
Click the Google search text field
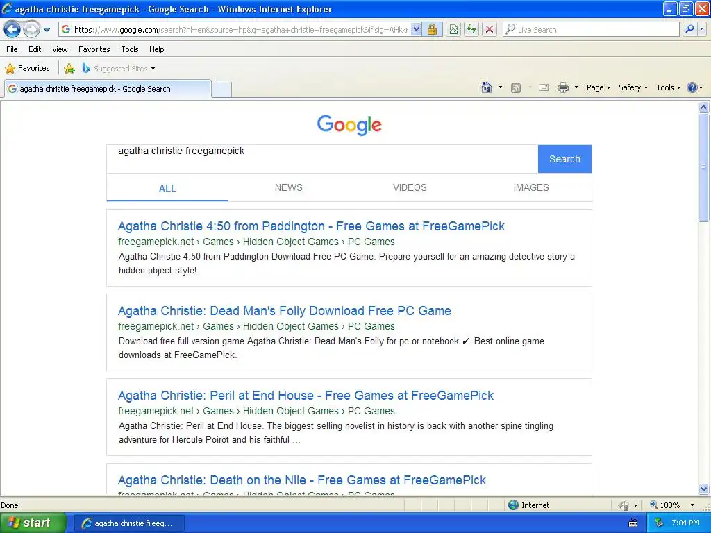[x=322, y=159]
